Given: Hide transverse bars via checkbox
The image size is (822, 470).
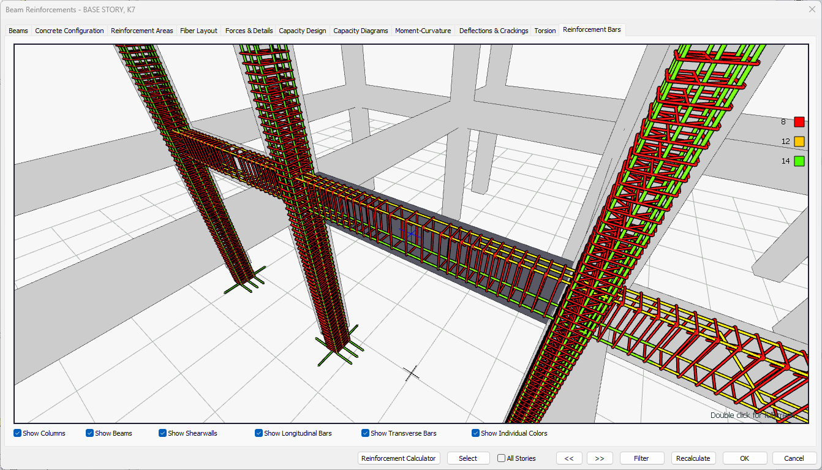Looking at the screenshot, I should (366, 433).
